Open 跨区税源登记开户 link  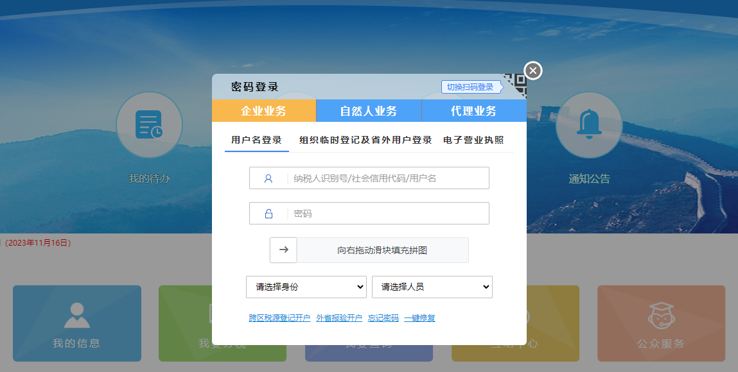(x=279, y=318)
